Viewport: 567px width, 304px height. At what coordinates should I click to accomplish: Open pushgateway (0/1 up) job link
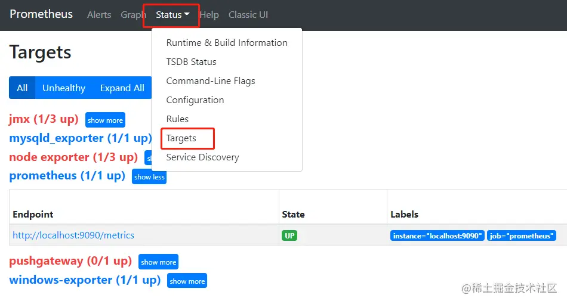70,260
